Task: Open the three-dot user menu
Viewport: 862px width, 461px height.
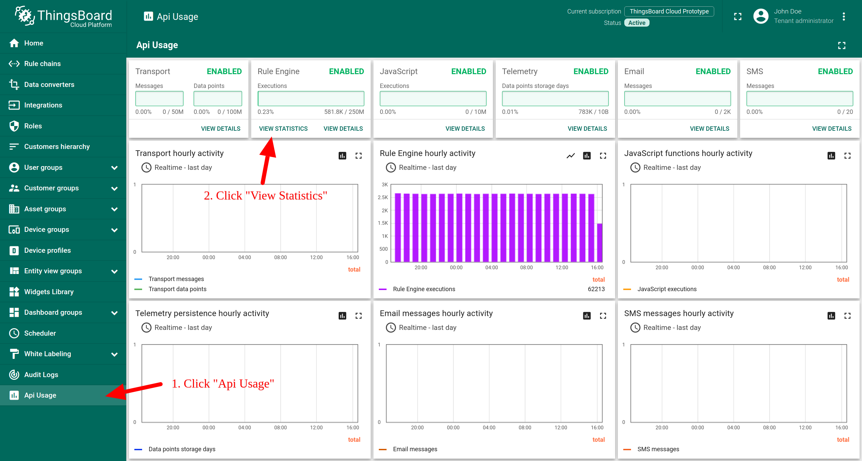Action: [844, 17]
